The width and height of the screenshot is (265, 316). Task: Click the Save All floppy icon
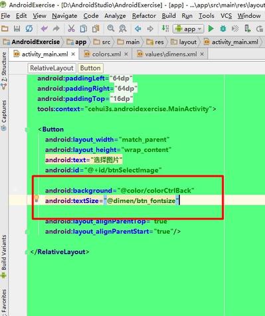click(17, 29)
